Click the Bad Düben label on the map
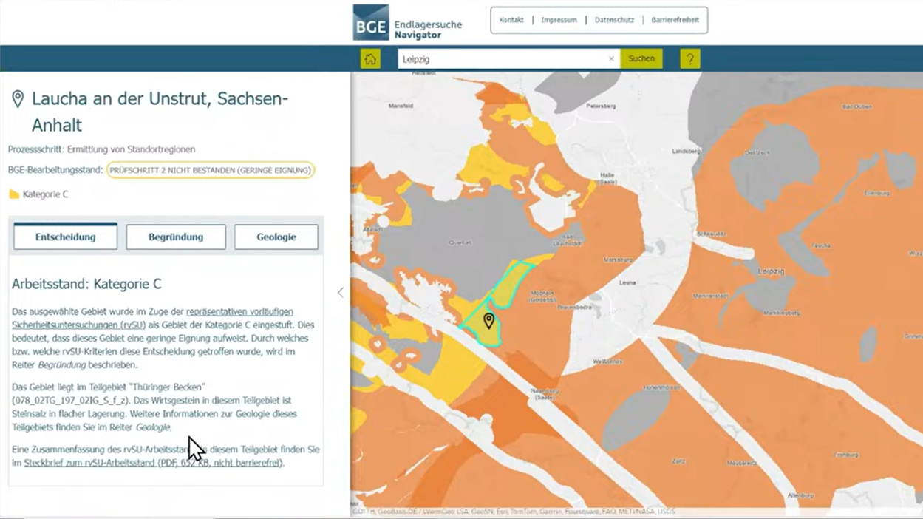Viewport: 923px width, 519px height. [857, 106]
